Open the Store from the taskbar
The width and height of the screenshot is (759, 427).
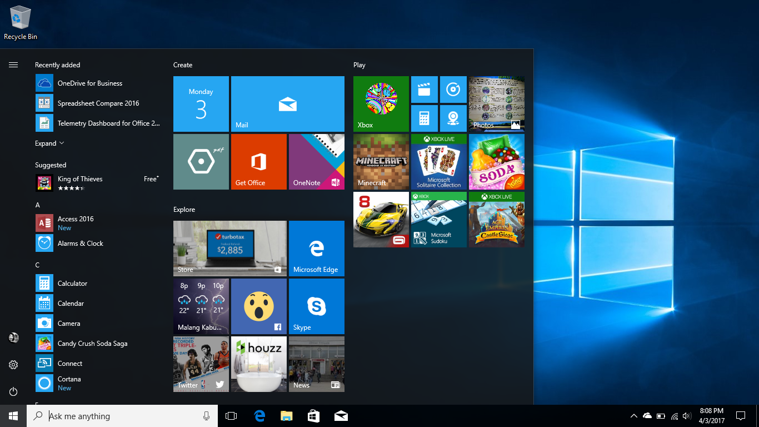314,416
